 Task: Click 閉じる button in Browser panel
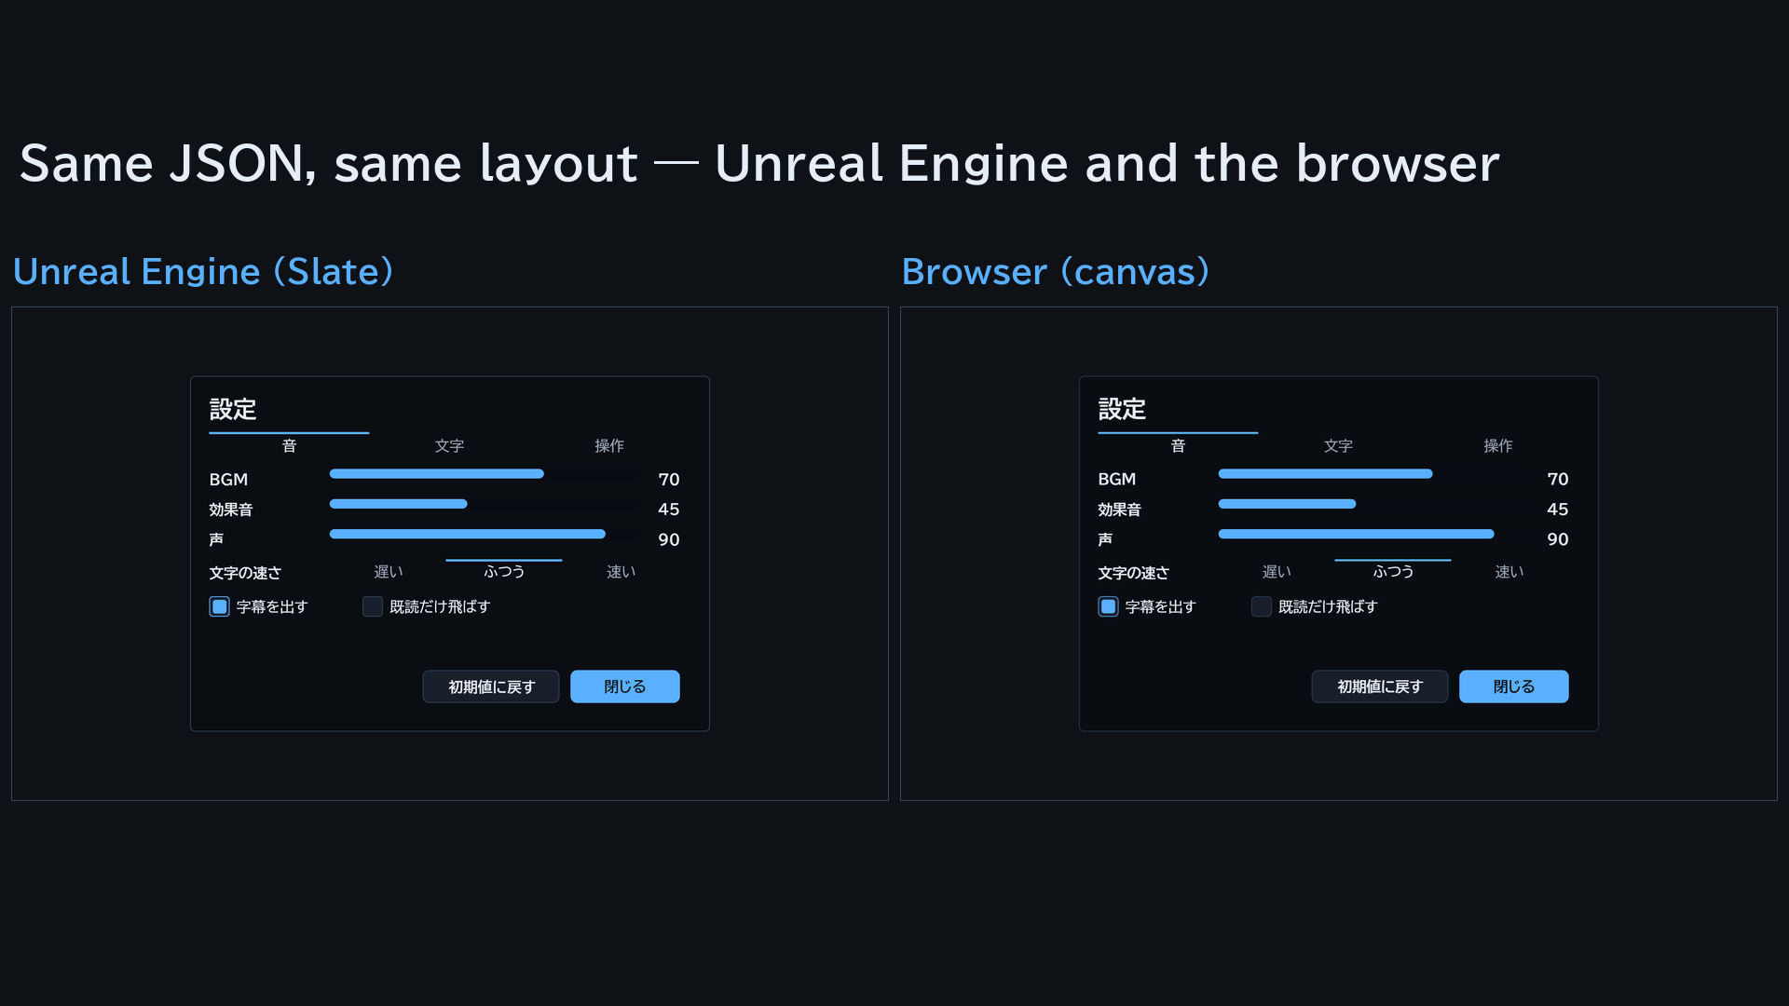coord(1514,687)
